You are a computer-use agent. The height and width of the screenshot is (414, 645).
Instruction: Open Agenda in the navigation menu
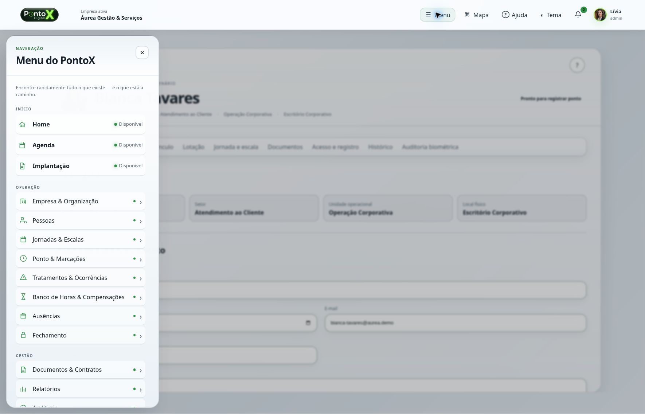tap(81, 145)
